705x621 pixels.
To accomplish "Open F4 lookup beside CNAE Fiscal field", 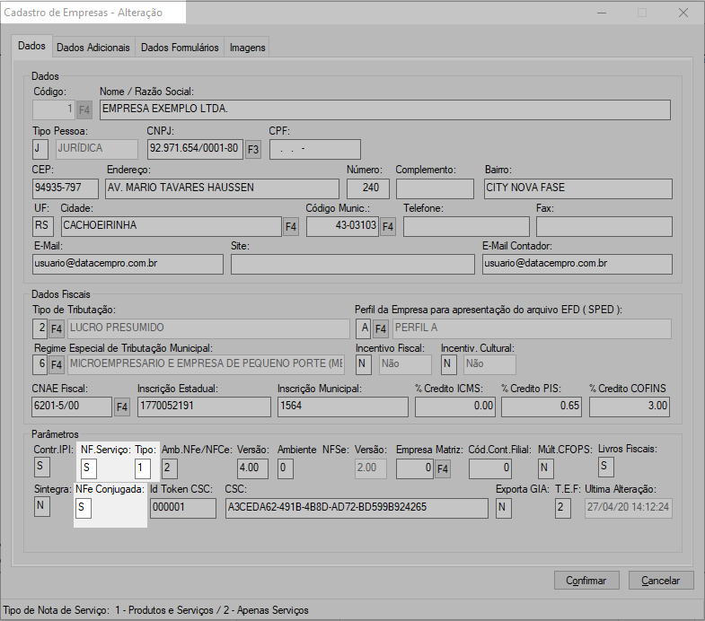I will 122,407.
